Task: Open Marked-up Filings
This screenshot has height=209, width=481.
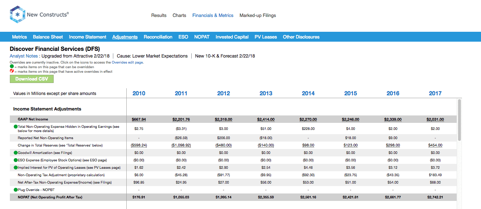Action: click(258, 16)
